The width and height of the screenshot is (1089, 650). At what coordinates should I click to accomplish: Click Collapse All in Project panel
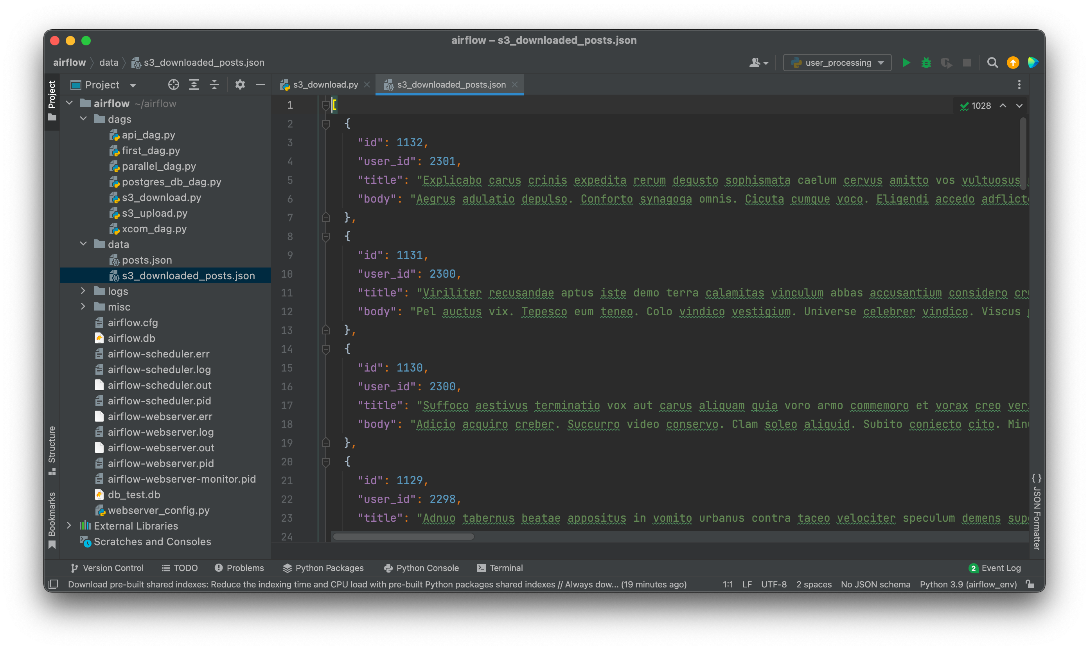214,84
